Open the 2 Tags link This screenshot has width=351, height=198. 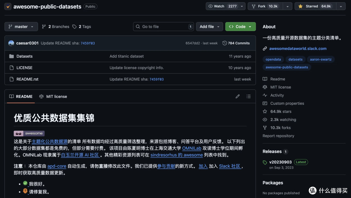(x=82, y=27)
